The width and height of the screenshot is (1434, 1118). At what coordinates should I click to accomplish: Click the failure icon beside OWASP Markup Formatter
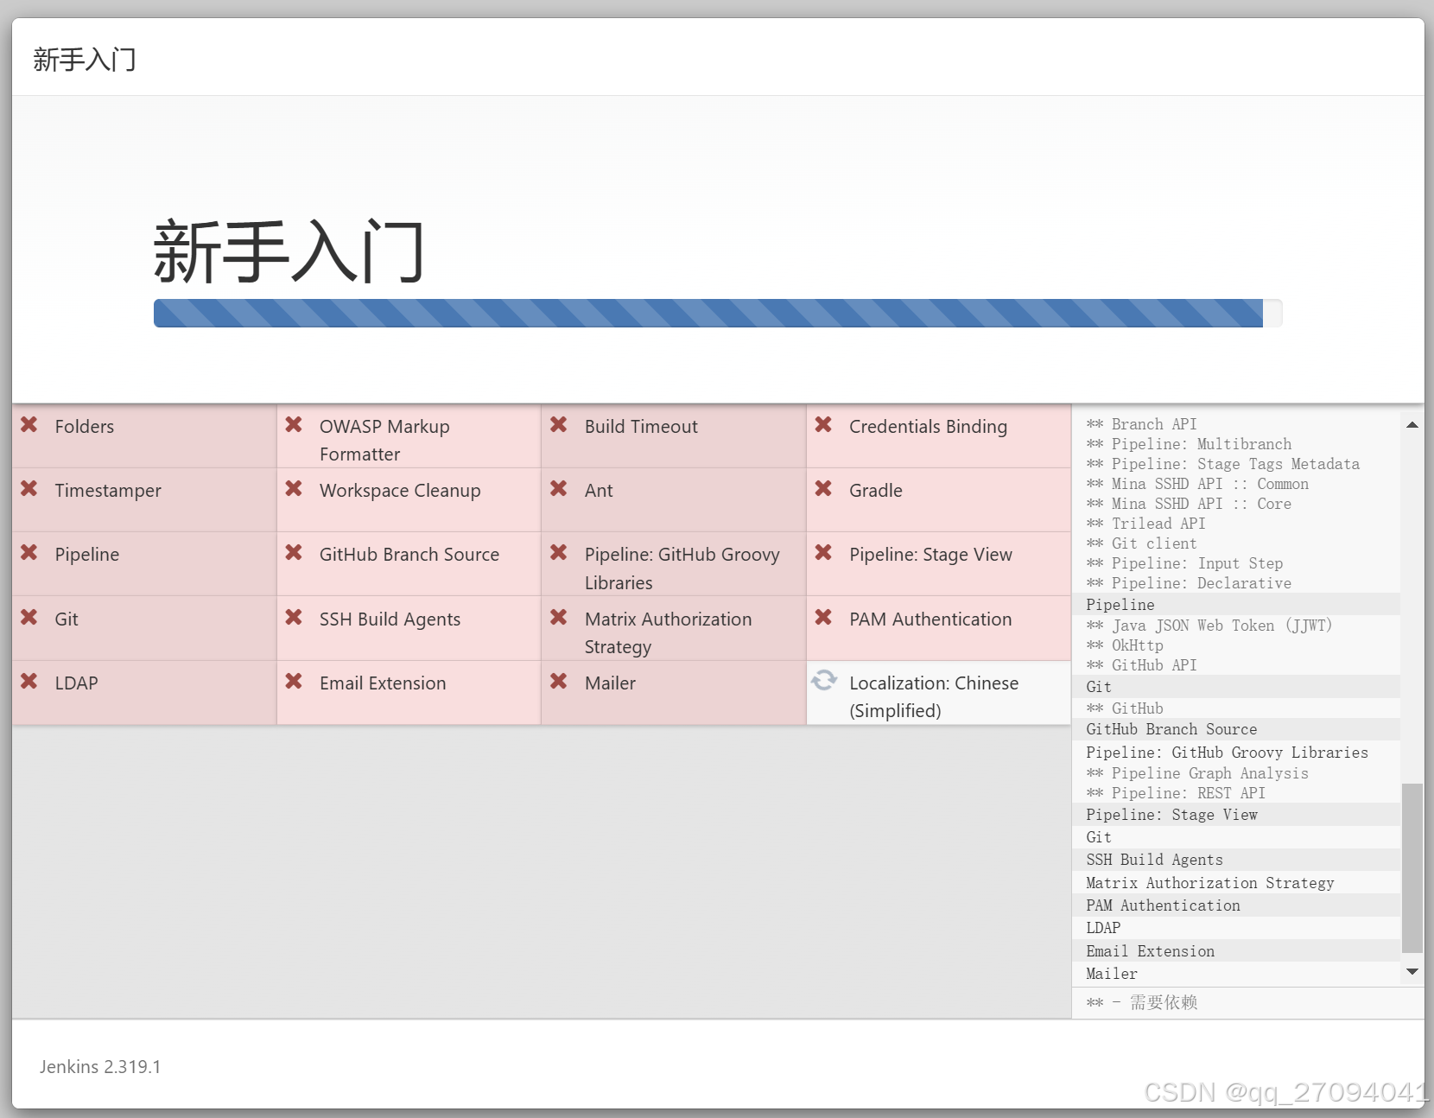click(x=295, y=426)
